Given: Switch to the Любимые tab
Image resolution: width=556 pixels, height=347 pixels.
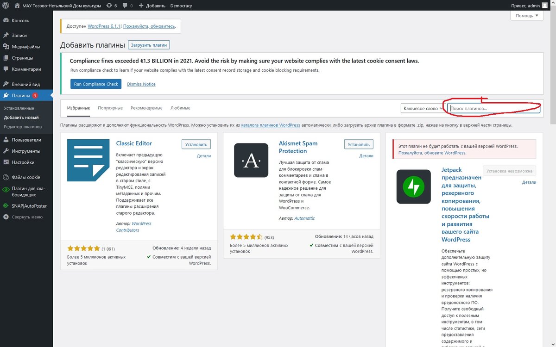Looking at the screenshot, I should click(x=180, y=108).
